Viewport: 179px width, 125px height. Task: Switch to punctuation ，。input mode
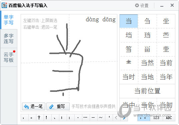pos(144,118)
